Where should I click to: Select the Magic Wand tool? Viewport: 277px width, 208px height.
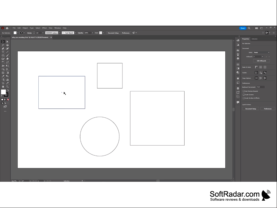tap(3, 45)
